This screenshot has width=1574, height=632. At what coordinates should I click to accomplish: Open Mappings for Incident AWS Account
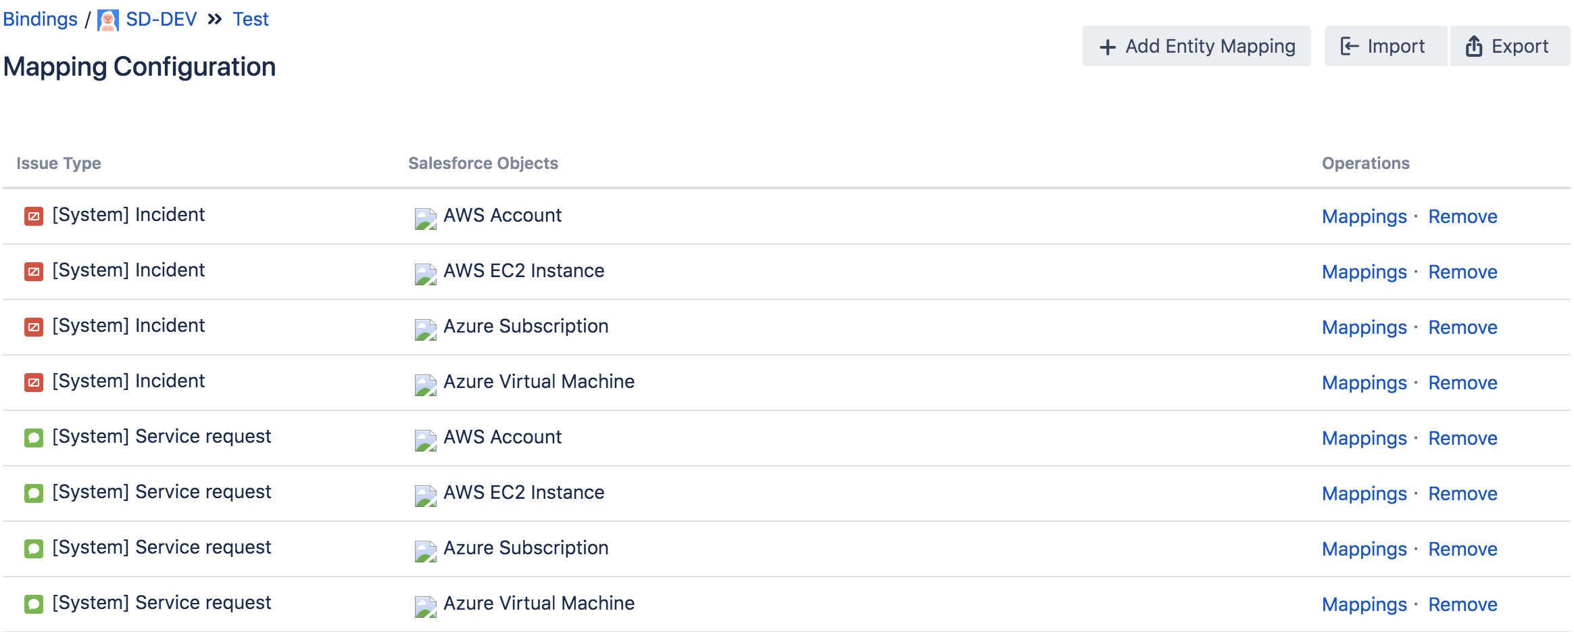(x=1364, y=217)
